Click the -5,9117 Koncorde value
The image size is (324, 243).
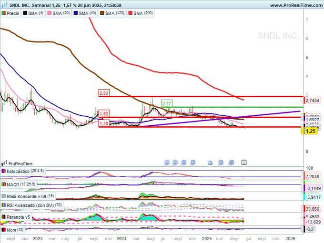[x=313, y=197]
